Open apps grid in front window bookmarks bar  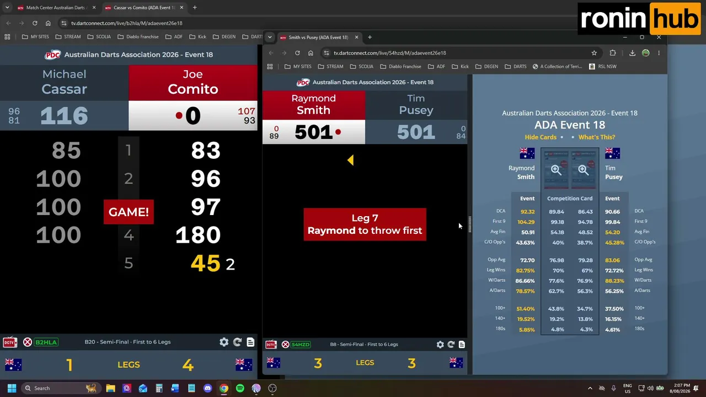[x=270, y=66]
